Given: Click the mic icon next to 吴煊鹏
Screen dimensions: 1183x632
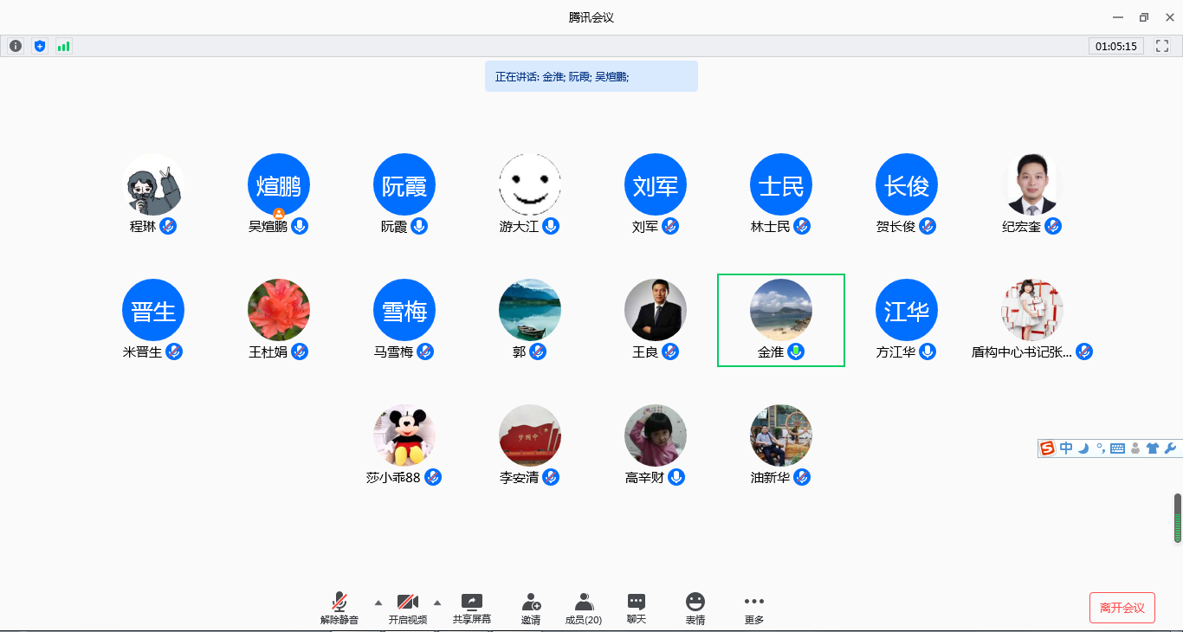Looking at the screenshot, I should coord(300,226).
